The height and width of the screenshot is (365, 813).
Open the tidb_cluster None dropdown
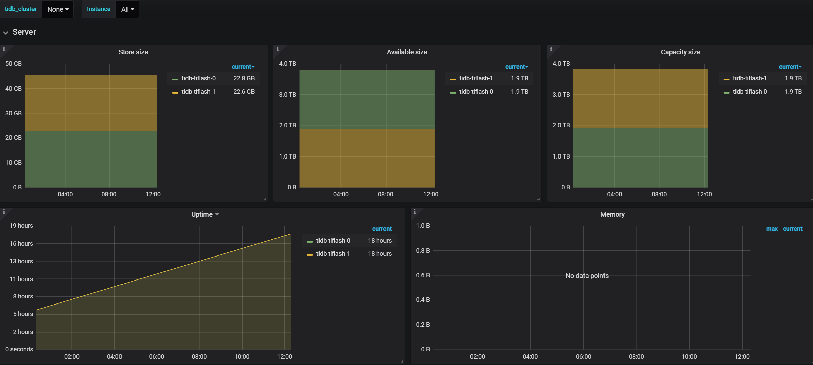pos(58,9)
